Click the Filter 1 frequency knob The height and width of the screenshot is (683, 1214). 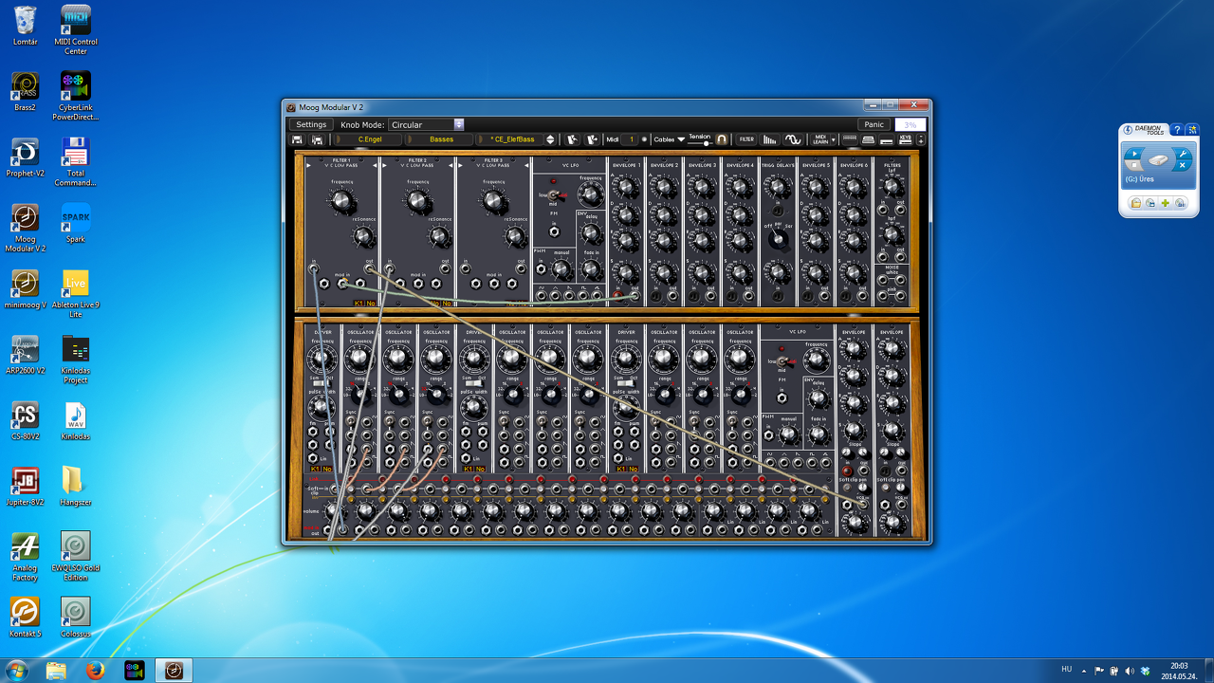tap(340, 200)
